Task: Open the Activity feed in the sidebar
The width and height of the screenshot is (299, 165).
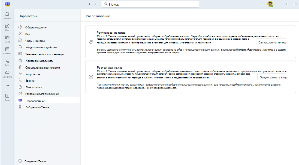Action: pyautogui.click(x=7, y=16)
